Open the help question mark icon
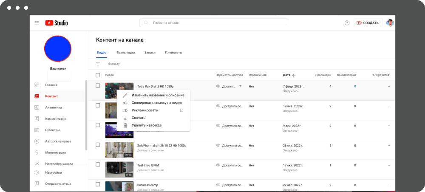This screenshot has width=425, height=192. (347, 23)
